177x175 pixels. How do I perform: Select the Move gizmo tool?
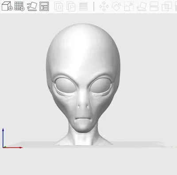point(104,6)
